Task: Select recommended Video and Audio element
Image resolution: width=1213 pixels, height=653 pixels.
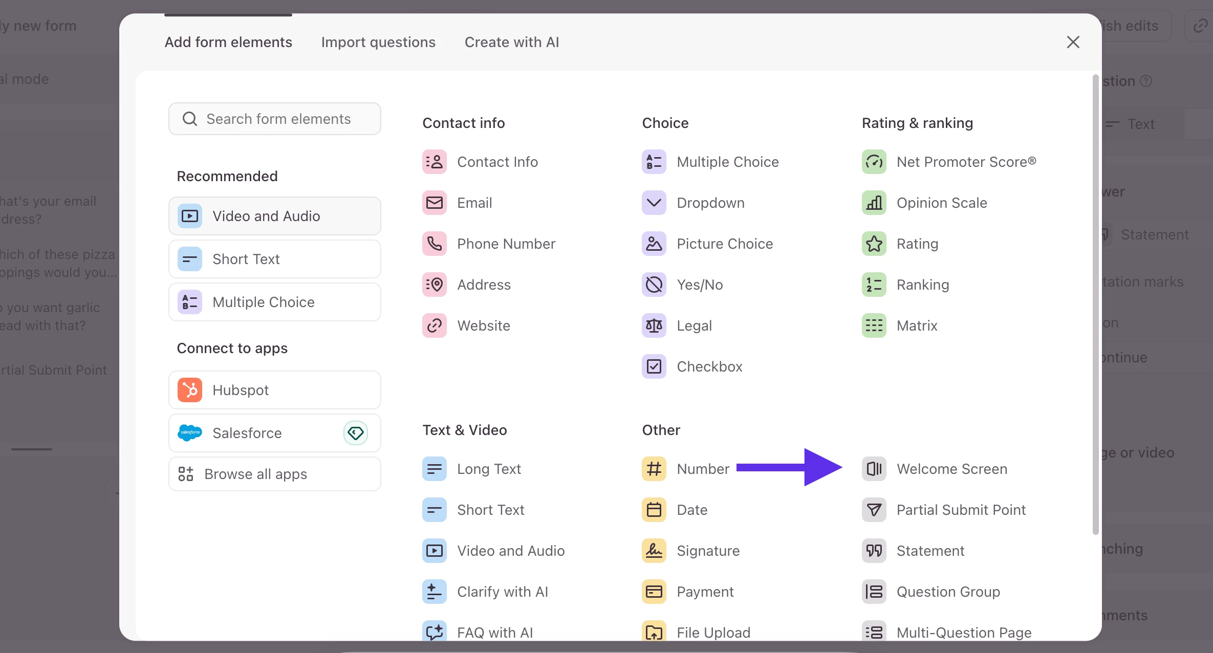Action: (275, 216)
